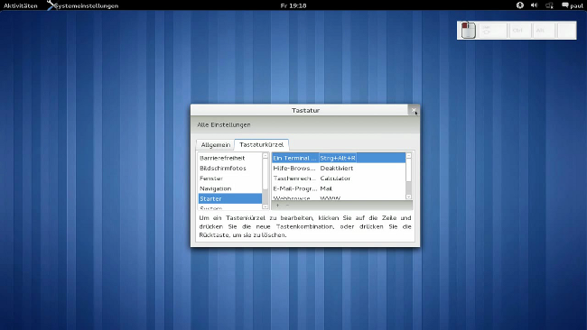
Task: Go back to Alle Einstellungen
Action: pyautogui.click(x=224, y=124)
